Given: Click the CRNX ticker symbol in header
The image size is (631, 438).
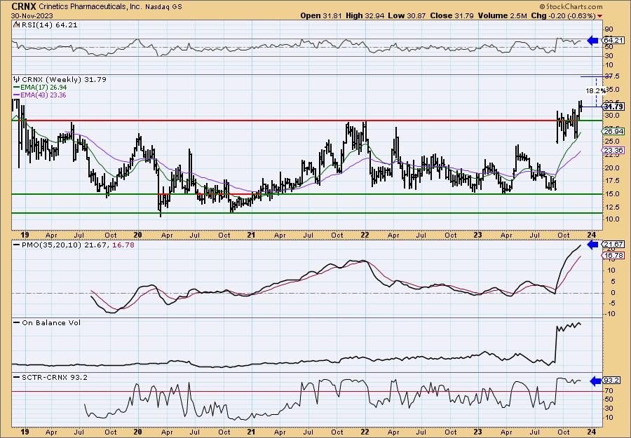Looking at the screenshot, I should 24,6.
